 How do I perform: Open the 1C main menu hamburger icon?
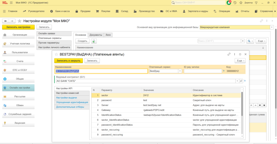click(x=11, y=3)
